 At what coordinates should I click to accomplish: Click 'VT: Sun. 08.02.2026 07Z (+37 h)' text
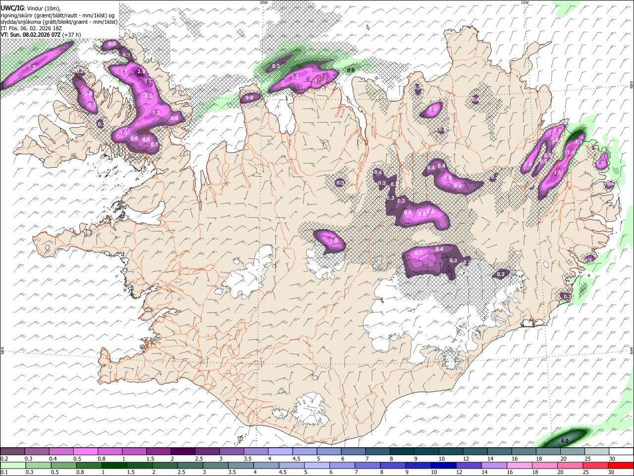click(41, 35)
